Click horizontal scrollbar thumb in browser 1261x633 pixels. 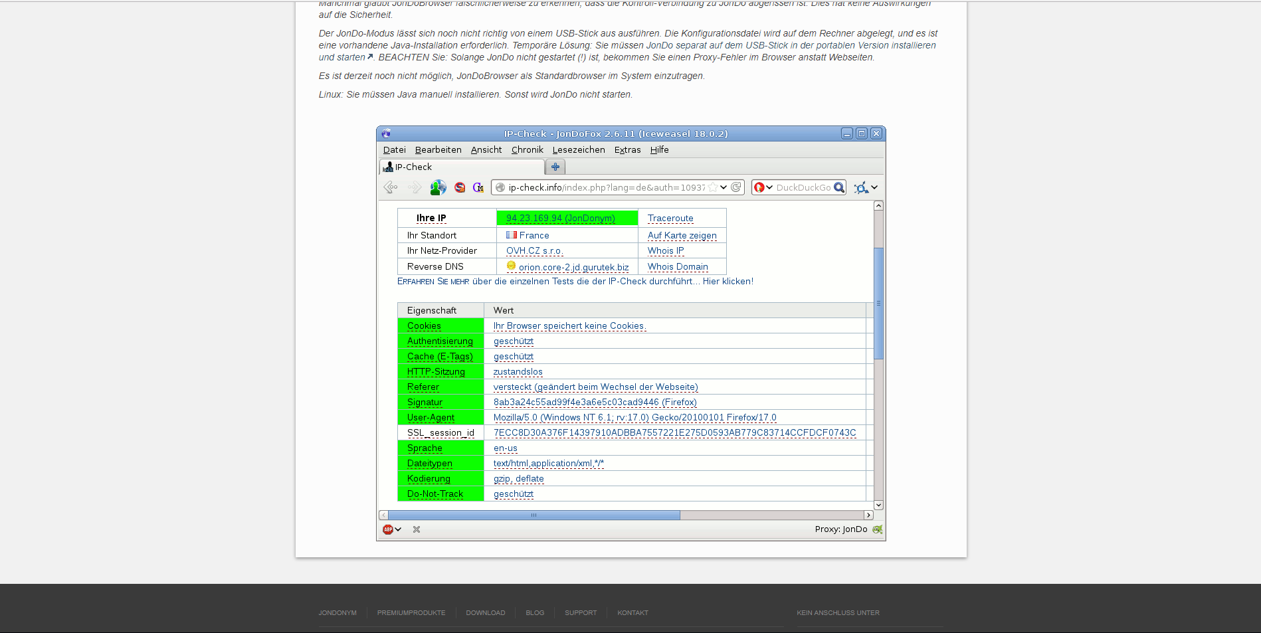pyautogui.click(x=533, y=515)
